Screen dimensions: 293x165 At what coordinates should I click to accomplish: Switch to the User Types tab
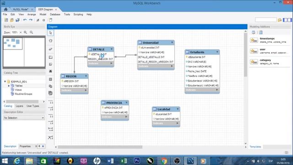(33, 106)
